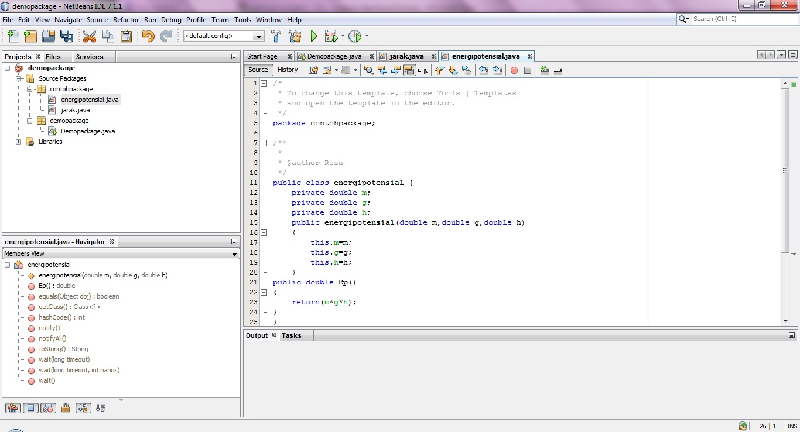Start macro recording with the red circle icon
This screenshot has height=432, width=800.
point(514,70)
